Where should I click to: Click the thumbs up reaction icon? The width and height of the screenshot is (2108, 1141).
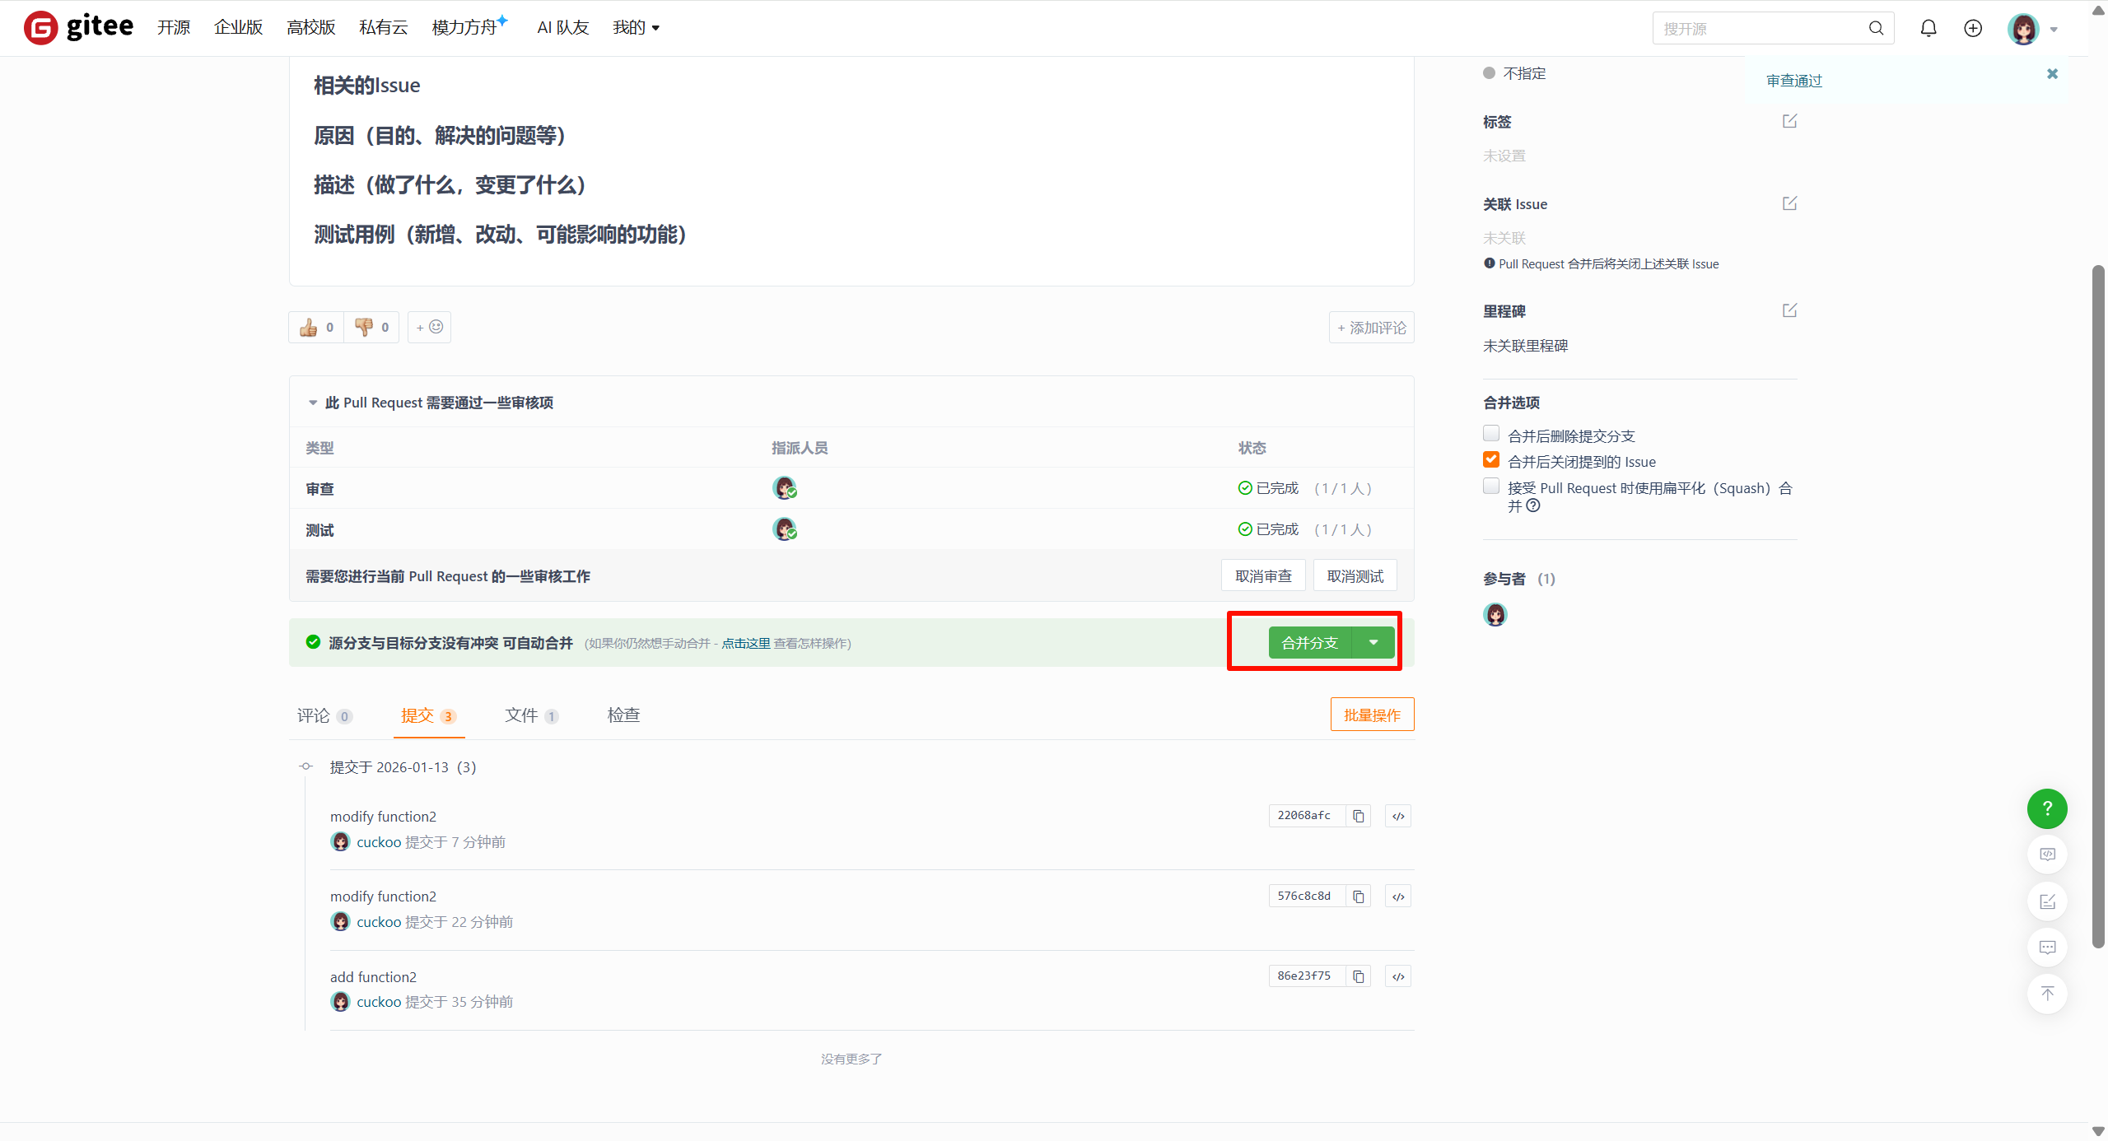(309, 328)
